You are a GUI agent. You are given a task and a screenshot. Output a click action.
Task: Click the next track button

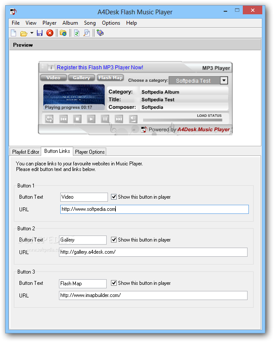[119, 119]
